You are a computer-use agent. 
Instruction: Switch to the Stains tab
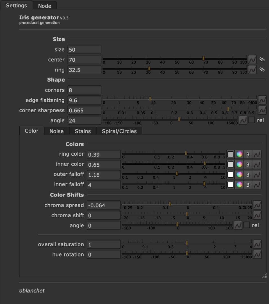point(83,131)
